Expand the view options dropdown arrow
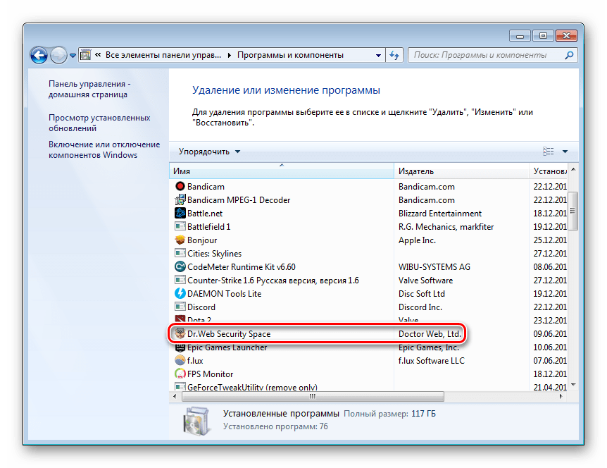 point(565,152)
